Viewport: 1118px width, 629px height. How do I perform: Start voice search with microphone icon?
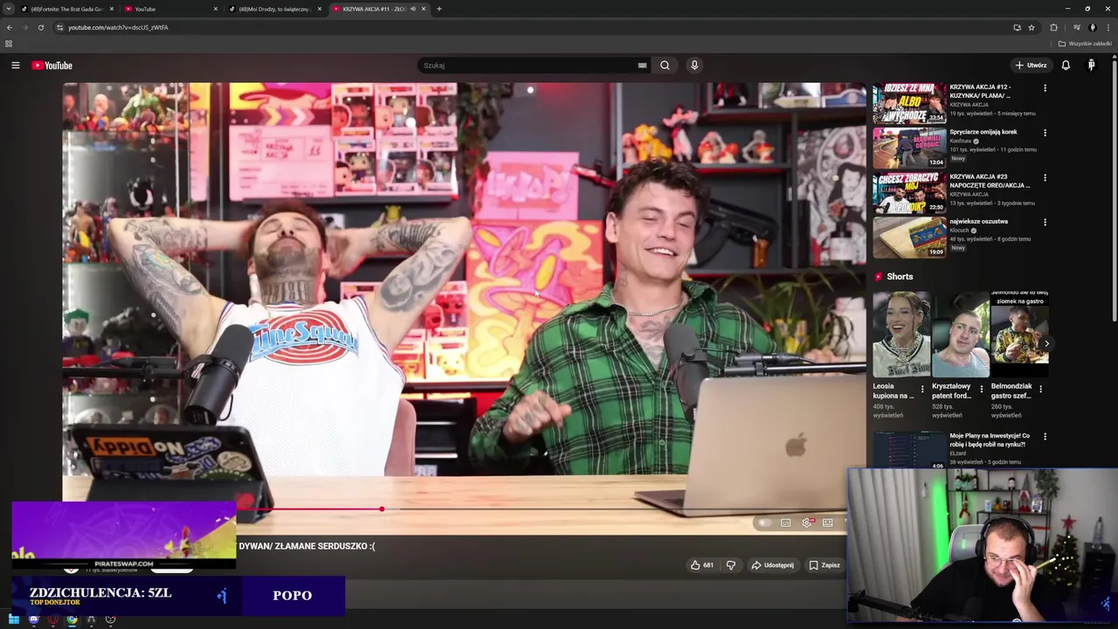click(694, 66)
